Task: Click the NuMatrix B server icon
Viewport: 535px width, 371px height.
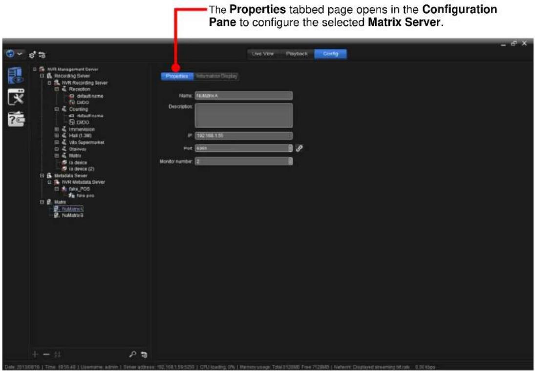Action: pyautogui.click(x=57, y=216)
